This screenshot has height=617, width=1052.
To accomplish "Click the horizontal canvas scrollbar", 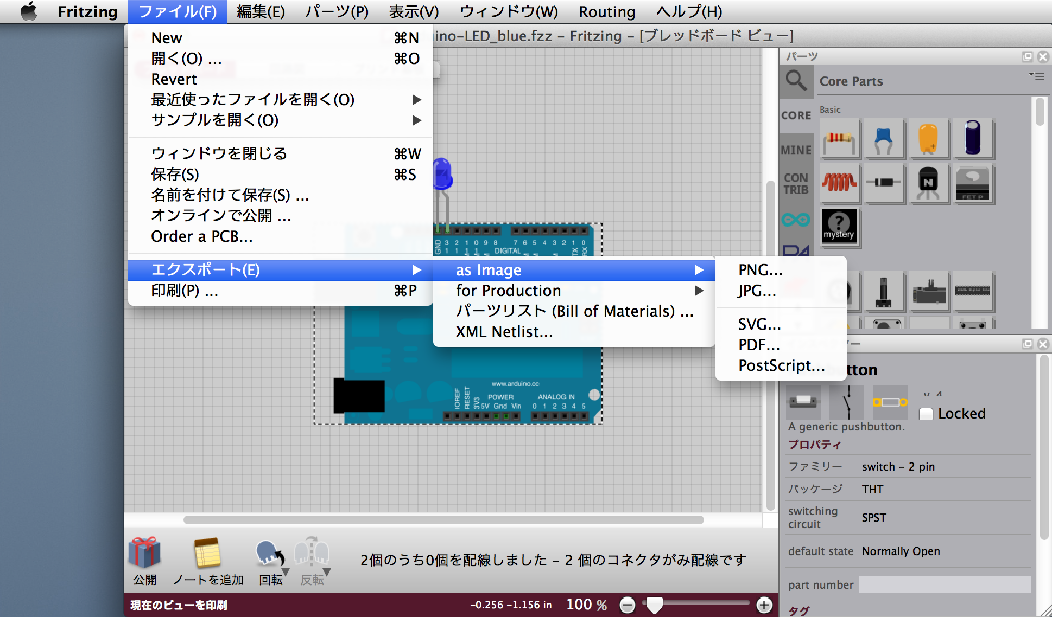I will [x=443, y=520].
